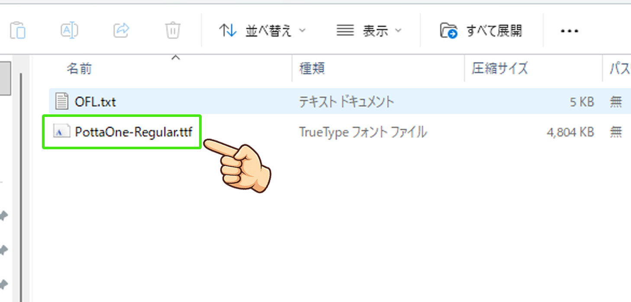The image size is (631, 302).
Task: Select the Rename icon in the toolbar
Action: [69, 30]
